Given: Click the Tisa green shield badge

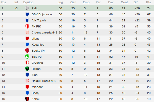Looking at the screenshot, I should [27, 57].
